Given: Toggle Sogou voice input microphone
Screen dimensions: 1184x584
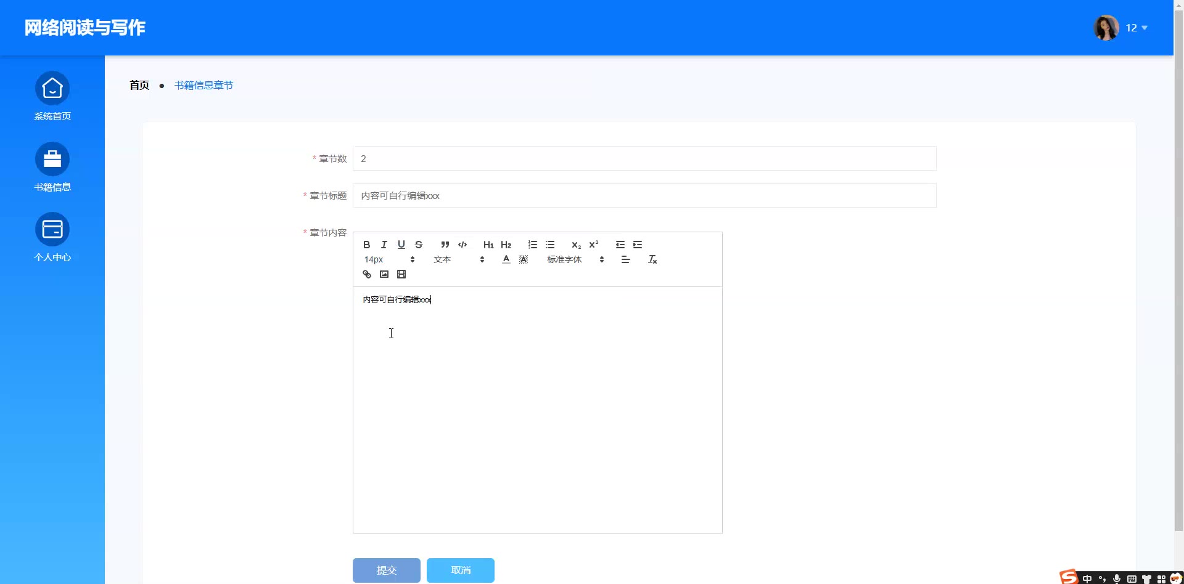Looking at the screenshot, I should click(x=1117, y=578).
